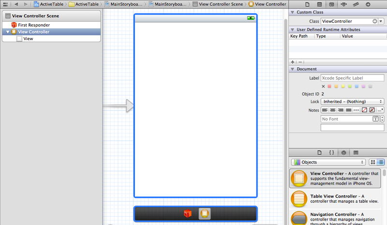This screenshot has width=387, height=225.
Task: Choose the purple label color
Action: (363, 86)
